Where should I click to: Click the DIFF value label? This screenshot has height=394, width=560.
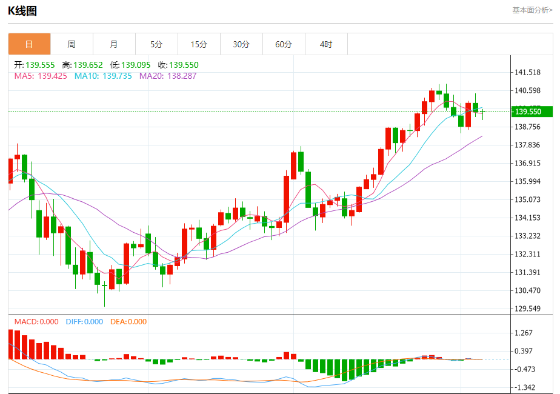84,321
